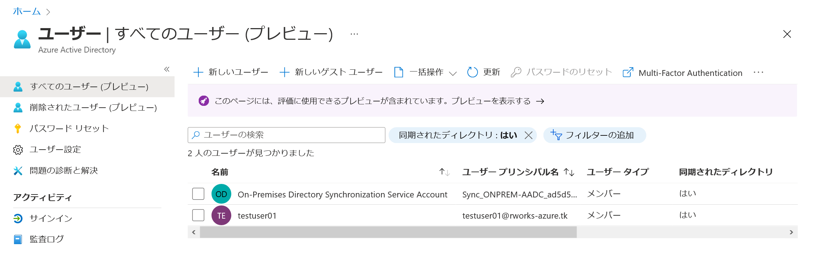The width and height of the screenshot is (819, 254).
Task: Click the プレビューを表示する banner link
Action: 491,101
